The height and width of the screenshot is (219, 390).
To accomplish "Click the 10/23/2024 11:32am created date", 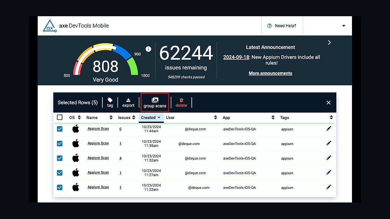I will point(151,158).
